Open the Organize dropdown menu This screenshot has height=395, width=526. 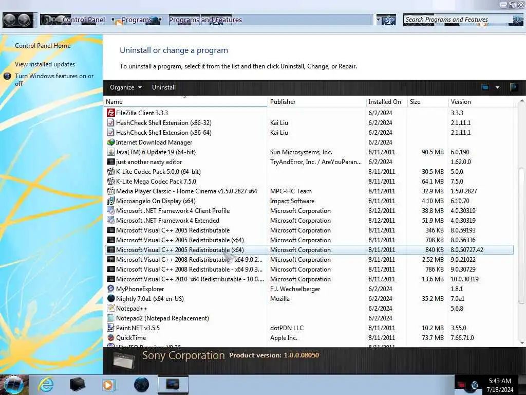pos(126,87)
